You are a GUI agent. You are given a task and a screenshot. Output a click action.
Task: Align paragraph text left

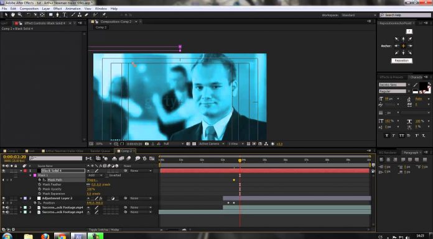(x=381, y=160)
